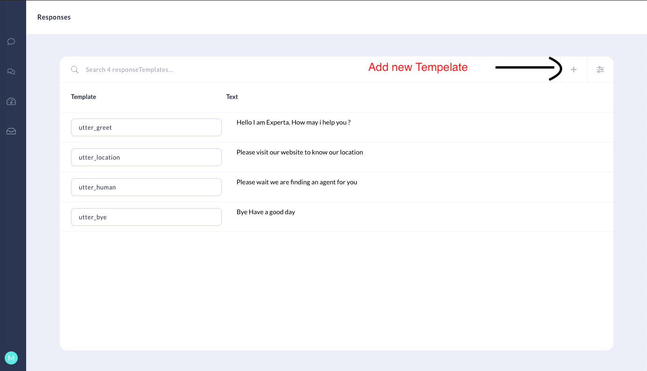Click the magnifier search icon

point(75,70)
